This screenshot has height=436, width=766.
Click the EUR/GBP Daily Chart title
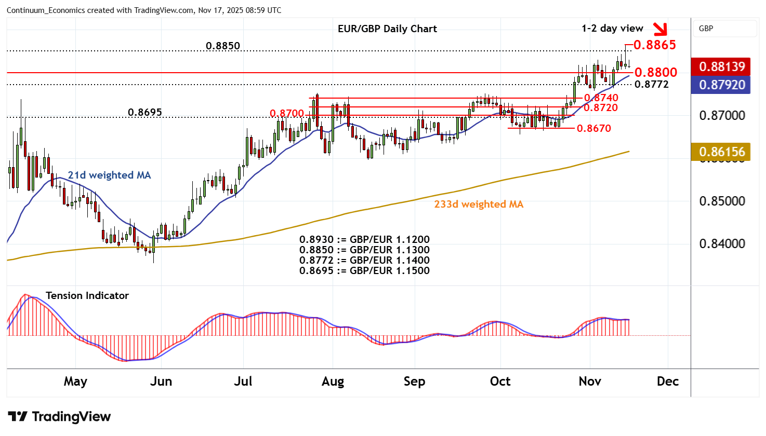tap(387, 29)
